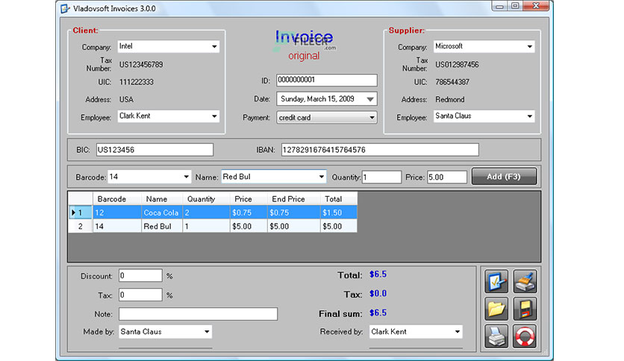Image resolution: width=624 pixels, height=361 pixels.
Task: Expand the Barcode combo box showing 14
Action: (186, 177)
